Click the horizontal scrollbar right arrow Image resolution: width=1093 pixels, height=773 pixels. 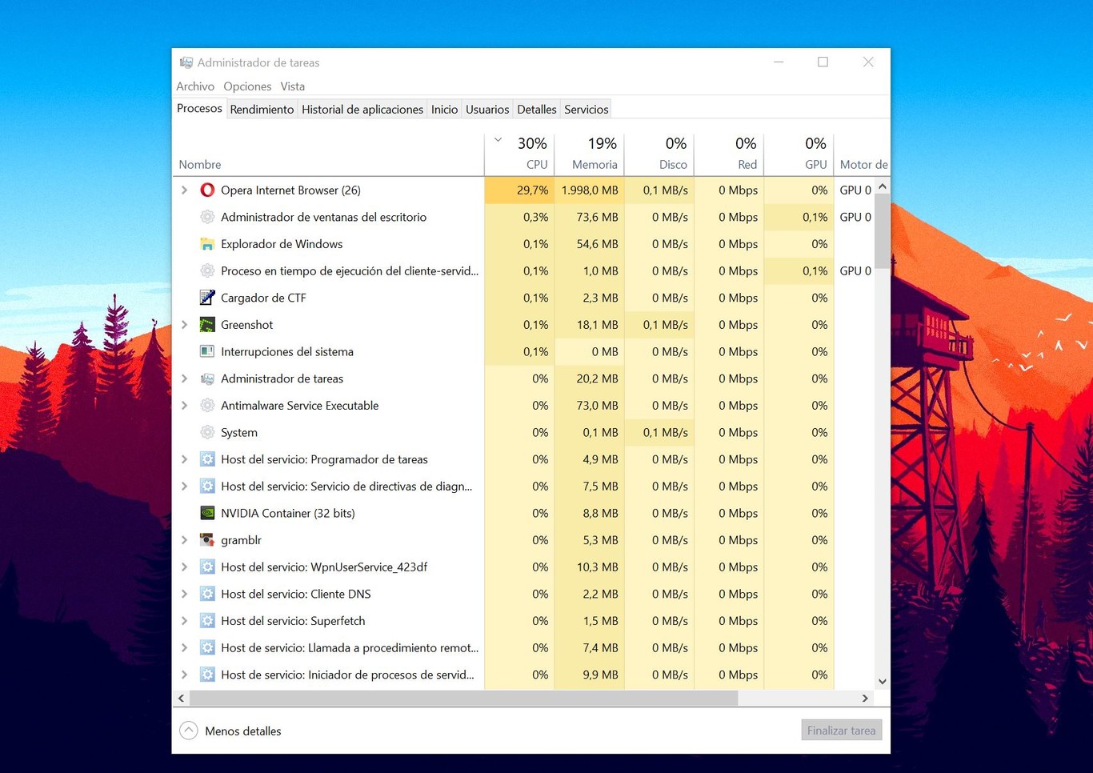(865, 698)
